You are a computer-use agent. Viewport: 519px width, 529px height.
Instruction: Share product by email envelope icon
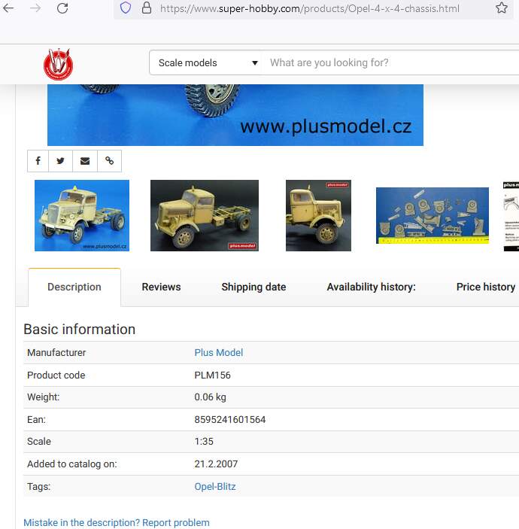85,161
